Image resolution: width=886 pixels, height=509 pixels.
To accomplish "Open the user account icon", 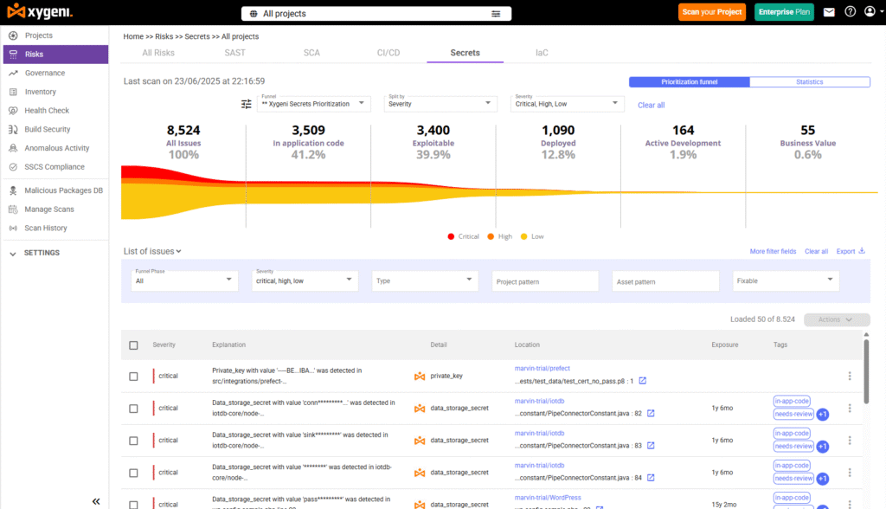I will click(870, 11).
